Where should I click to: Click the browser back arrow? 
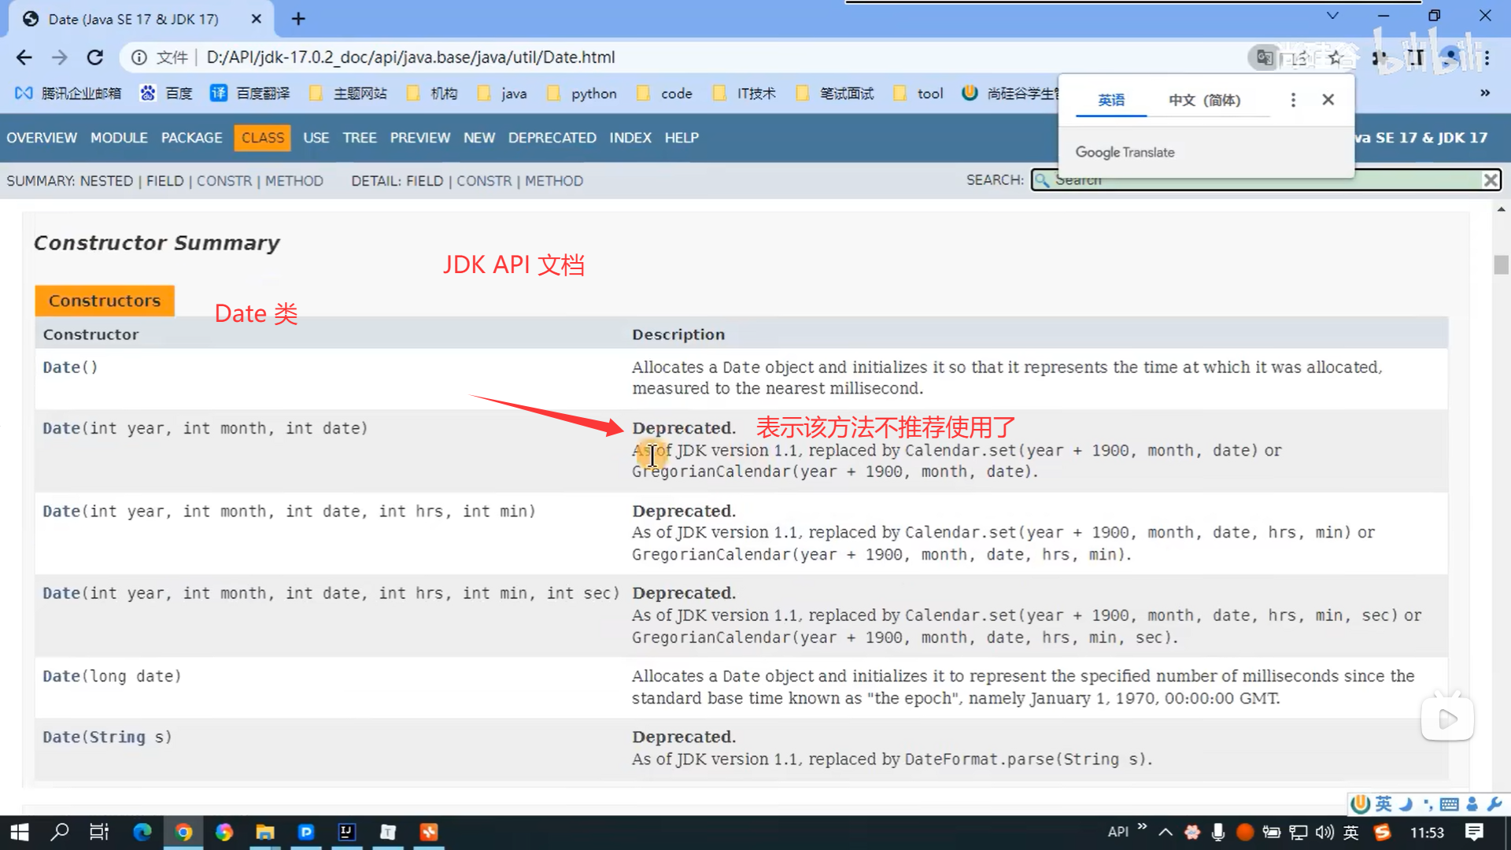24,57
